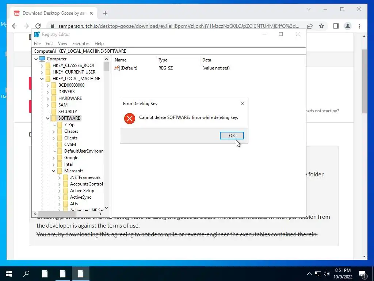The height and width of the screenshot is (281, 374).
Task: Open the Windows Start menu
Action: coord(9,274)
